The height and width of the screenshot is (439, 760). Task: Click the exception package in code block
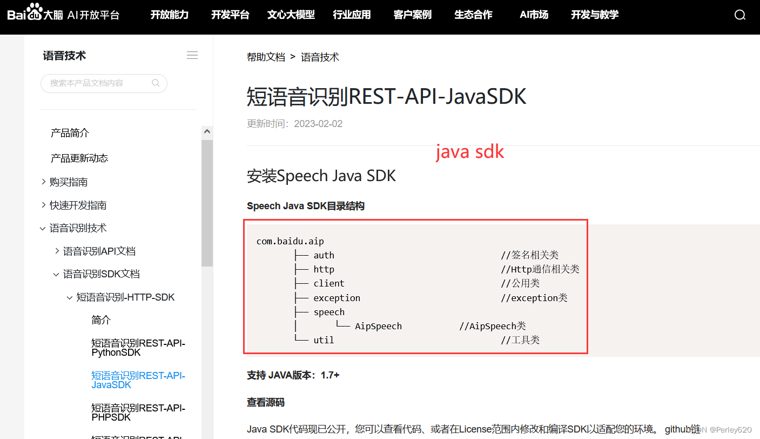pyautogui.click(x=337, y=298)
